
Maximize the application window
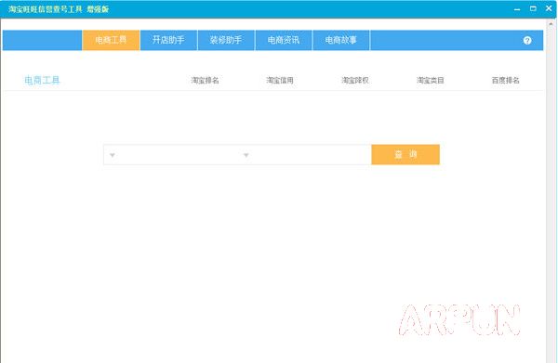tap(533, 8)
